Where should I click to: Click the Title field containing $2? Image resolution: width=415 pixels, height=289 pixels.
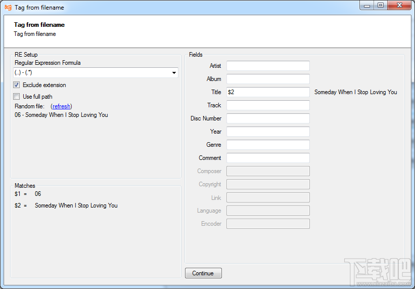coord(268,92)
